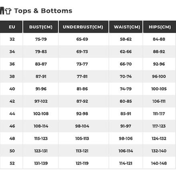Click bust value 79-83 cell
176x176 pixels.
(41, 52)
